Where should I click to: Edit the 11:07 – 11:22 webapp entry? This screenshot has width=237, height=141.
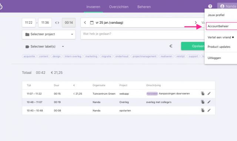click(209, 94)
